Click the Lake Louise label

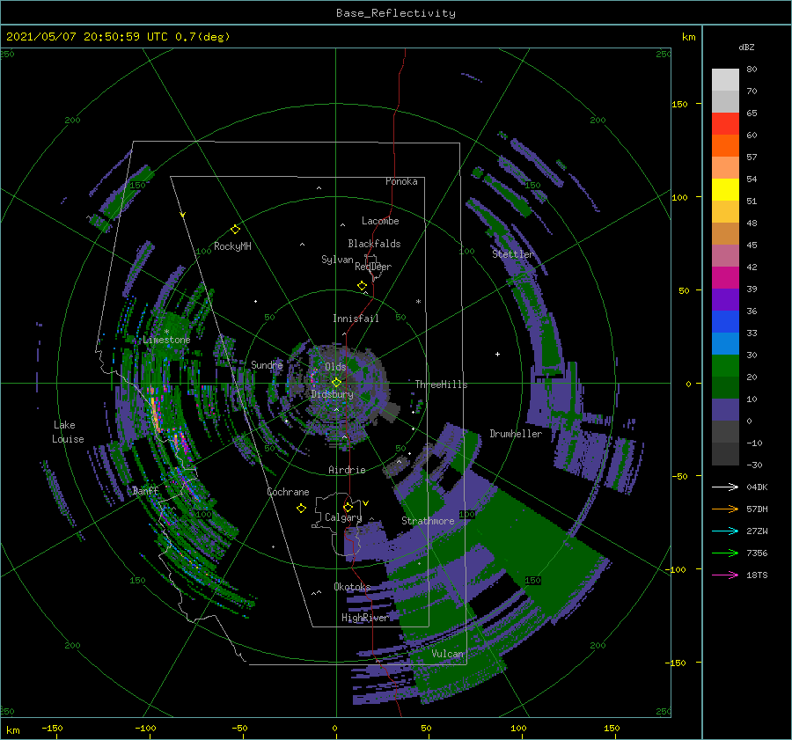click(68, 432)
